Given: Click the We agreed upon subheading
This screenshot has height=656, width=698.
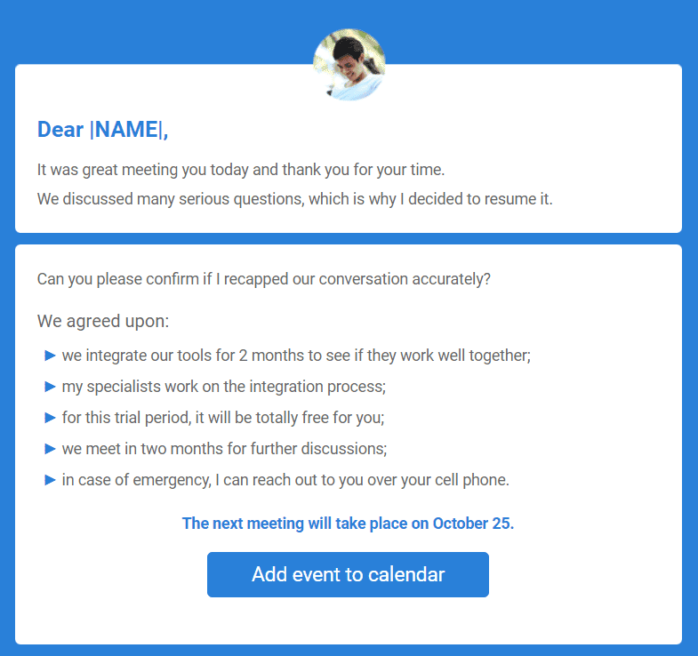Looking at the screenshot, I should coord(103,321).
